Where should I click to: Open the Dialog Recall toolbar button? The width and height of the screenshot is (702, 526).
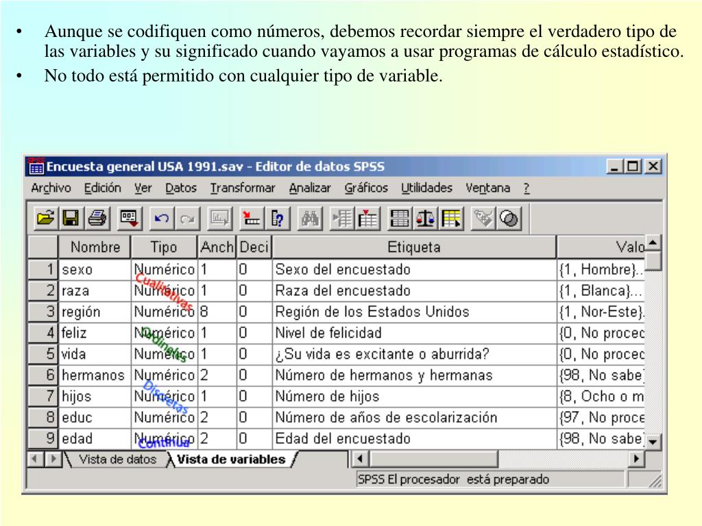(x=130, y=218)
